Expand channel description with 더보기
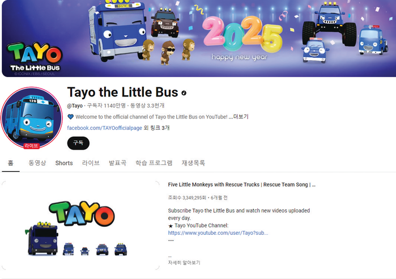The width and height of the screenshot is (396, 279). click(241, 117)
